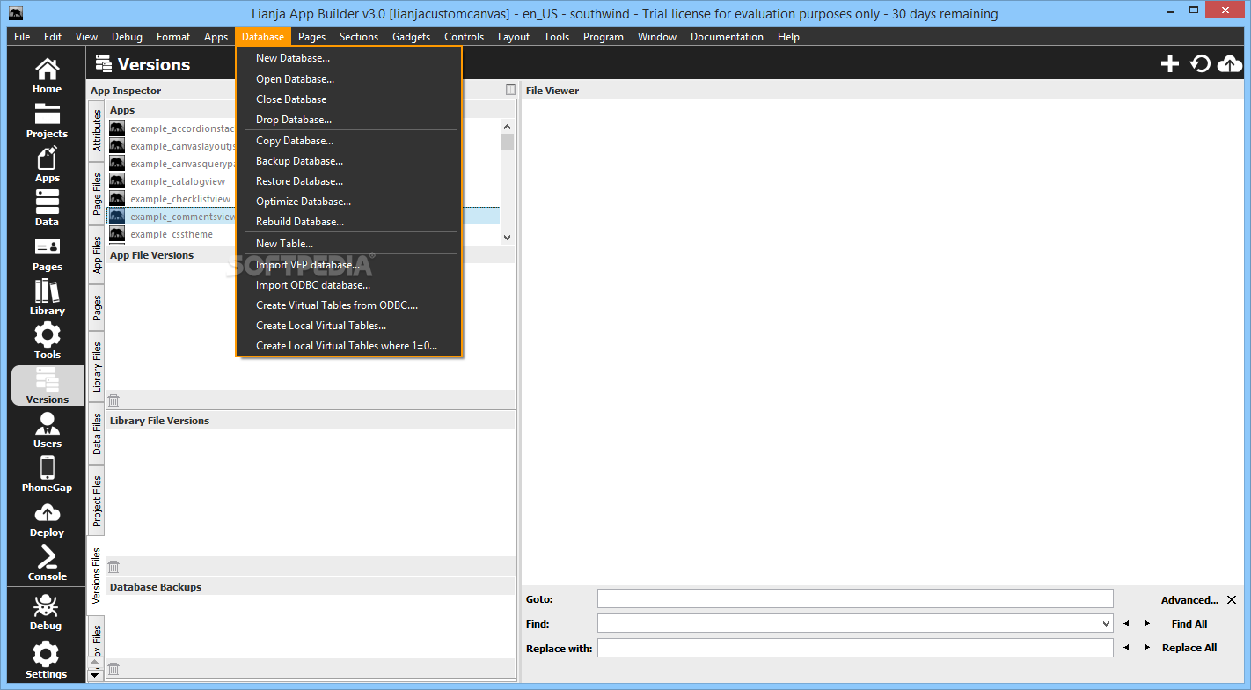Open the Tools workspace gear
Screen dimensions: 1251x690
click(x=47, y=341)
